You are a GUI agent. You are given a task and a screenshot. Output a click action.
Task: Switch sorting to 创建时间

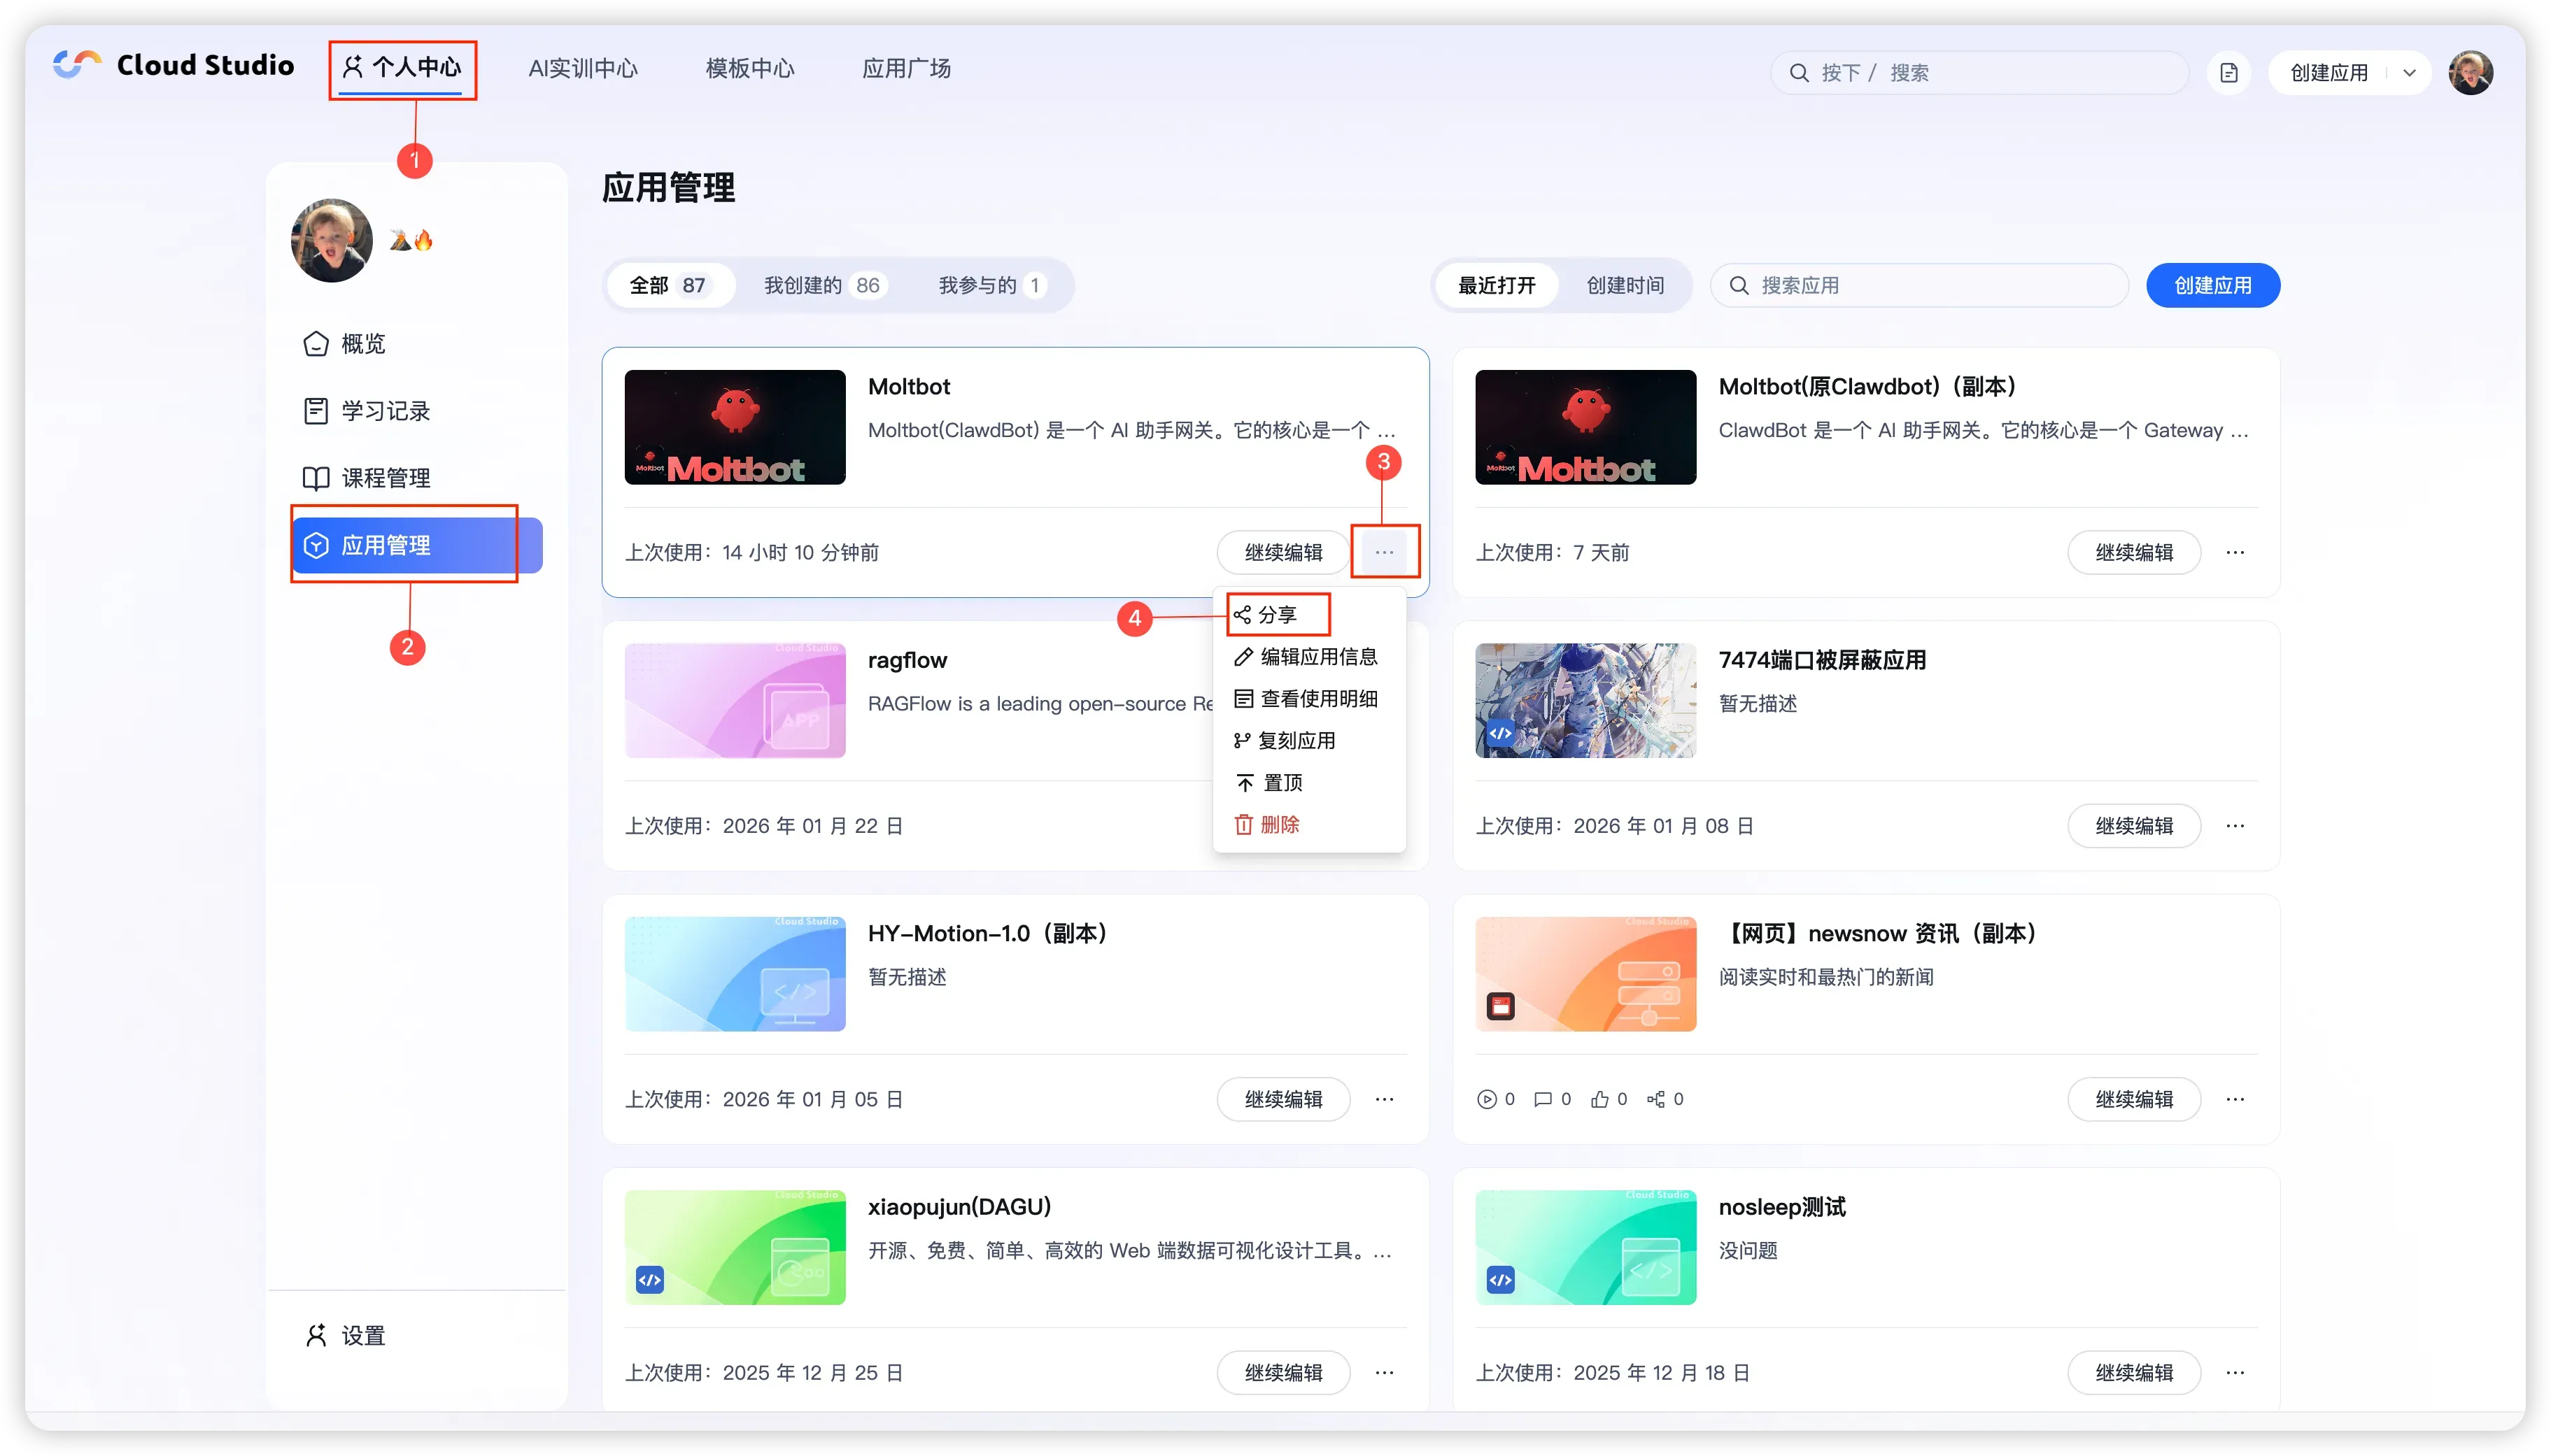click(x=1625, y=286)
